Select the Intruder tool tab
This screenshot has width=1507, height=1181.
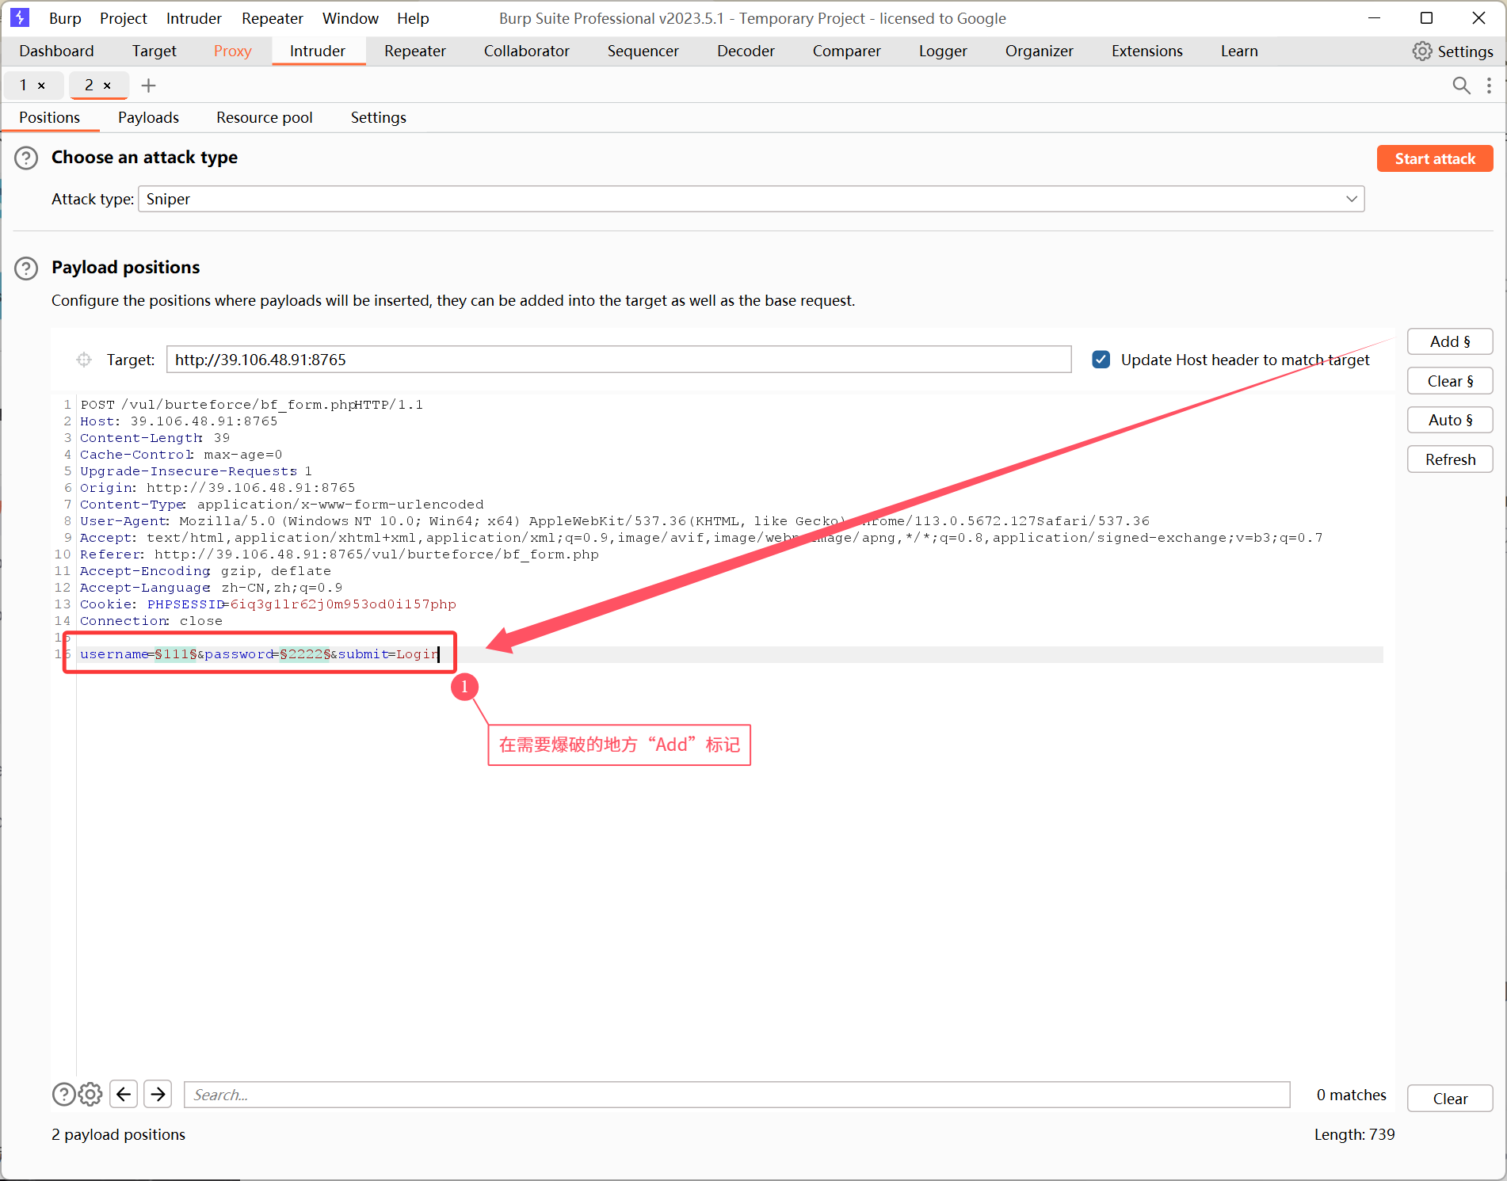pos(318,51)
